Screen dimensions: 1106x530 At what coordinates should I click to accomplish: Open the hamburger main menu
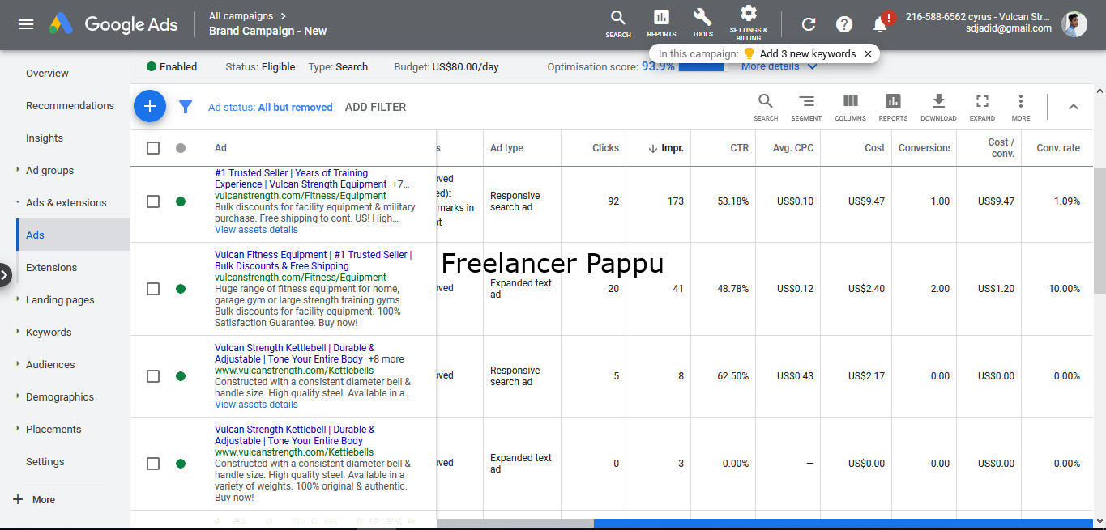click(x=26, y=24)
